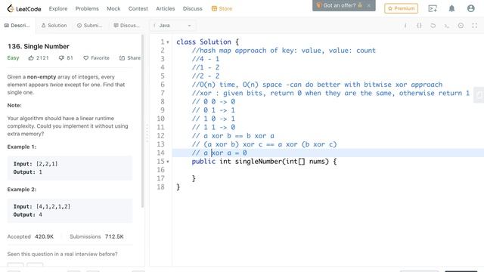484x272 pixels.
Task: Click the 'Example 1:' heading
Action: coord(22,147)
